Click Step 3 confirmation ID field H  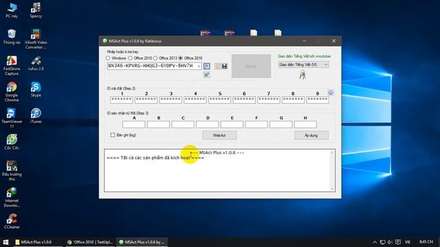coord(305,124)
